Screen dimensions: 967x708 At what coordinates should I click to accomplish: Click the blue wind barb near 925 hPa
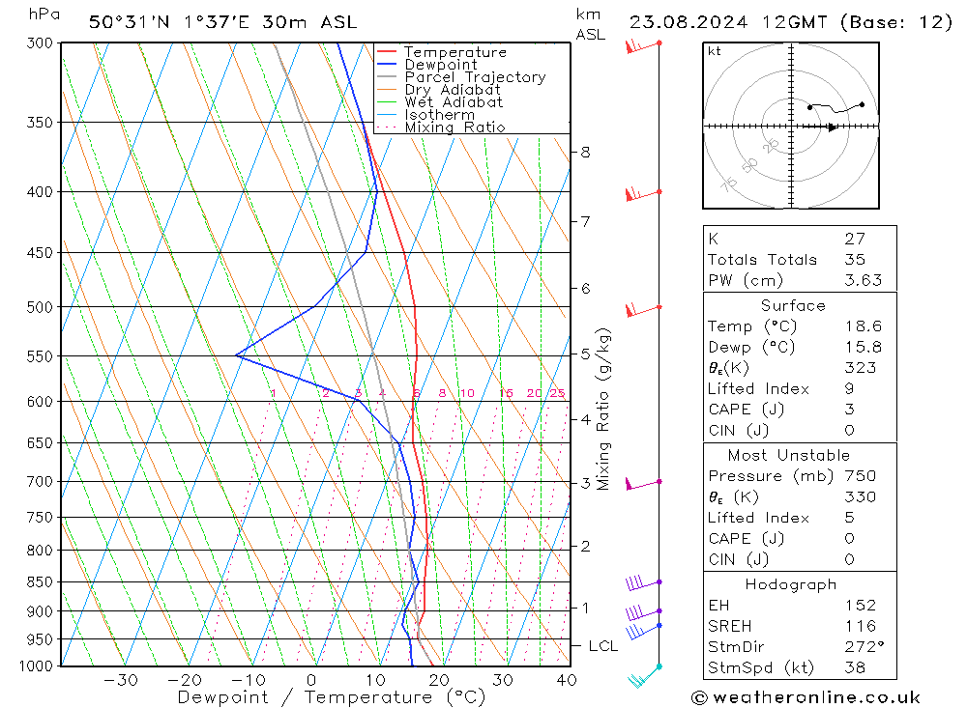click(x=643, y=631)
